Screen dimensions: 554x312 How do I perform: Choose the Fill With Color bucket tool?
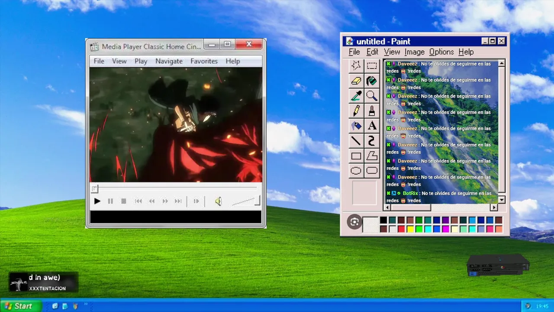coord(372,81)
